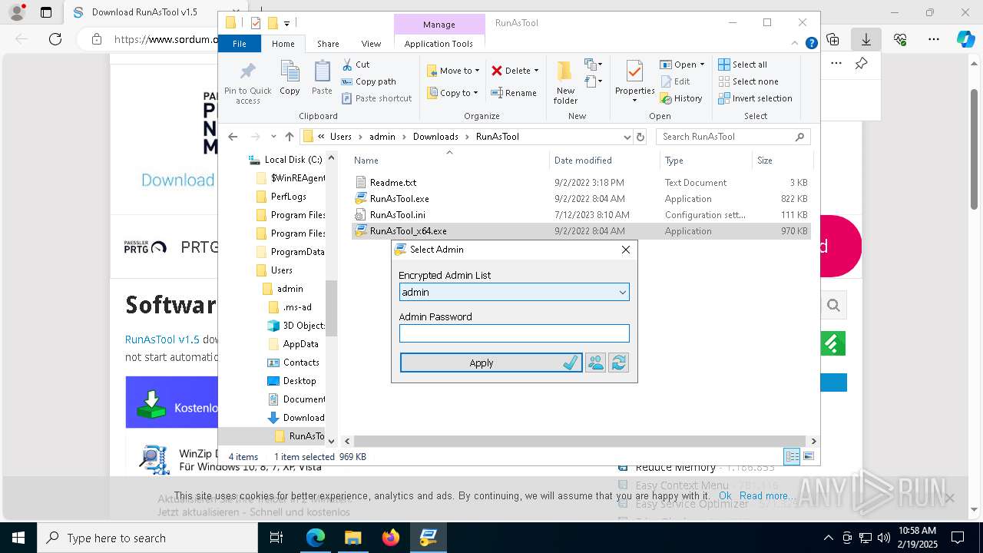Screen dimensions: 983x553
Task: Sort by the Date modified column header
Action: [x=583, y=161]
